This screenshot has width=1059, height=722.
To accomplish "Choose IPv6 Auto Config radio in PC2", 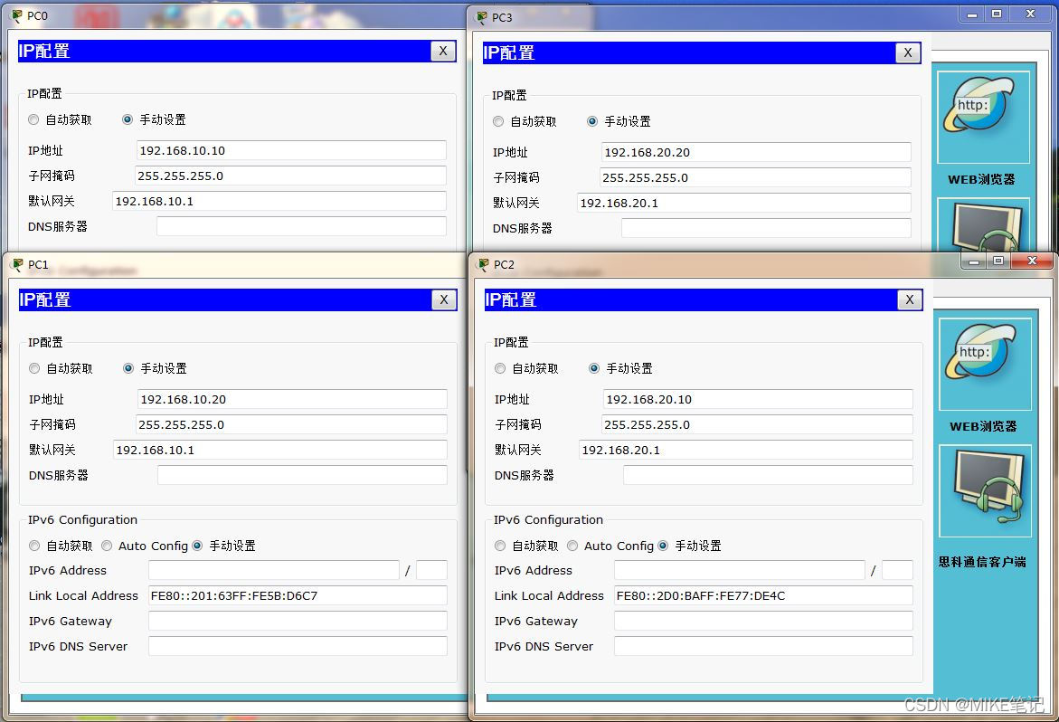I will (572, 546).
